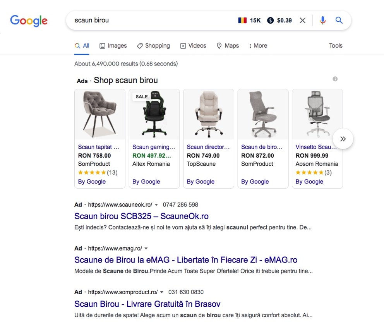Click By Google under Aosom Romania
This screenshot has width=384, height=328.
[309, 182]
